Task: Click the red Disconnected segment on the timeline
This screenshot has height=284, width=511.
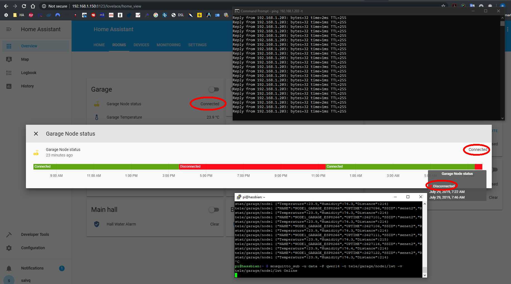Action: click(x=251, y=167)
